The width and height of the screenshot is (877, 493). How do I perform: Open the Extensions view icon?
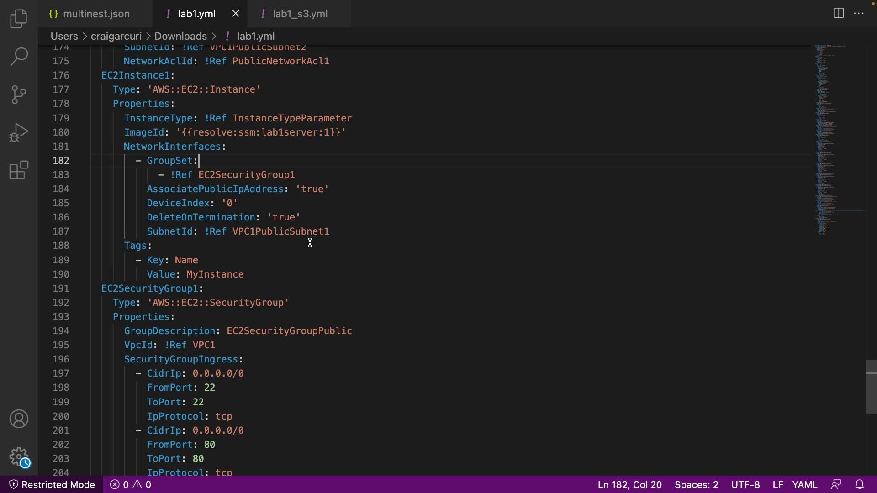coord(19,170)
